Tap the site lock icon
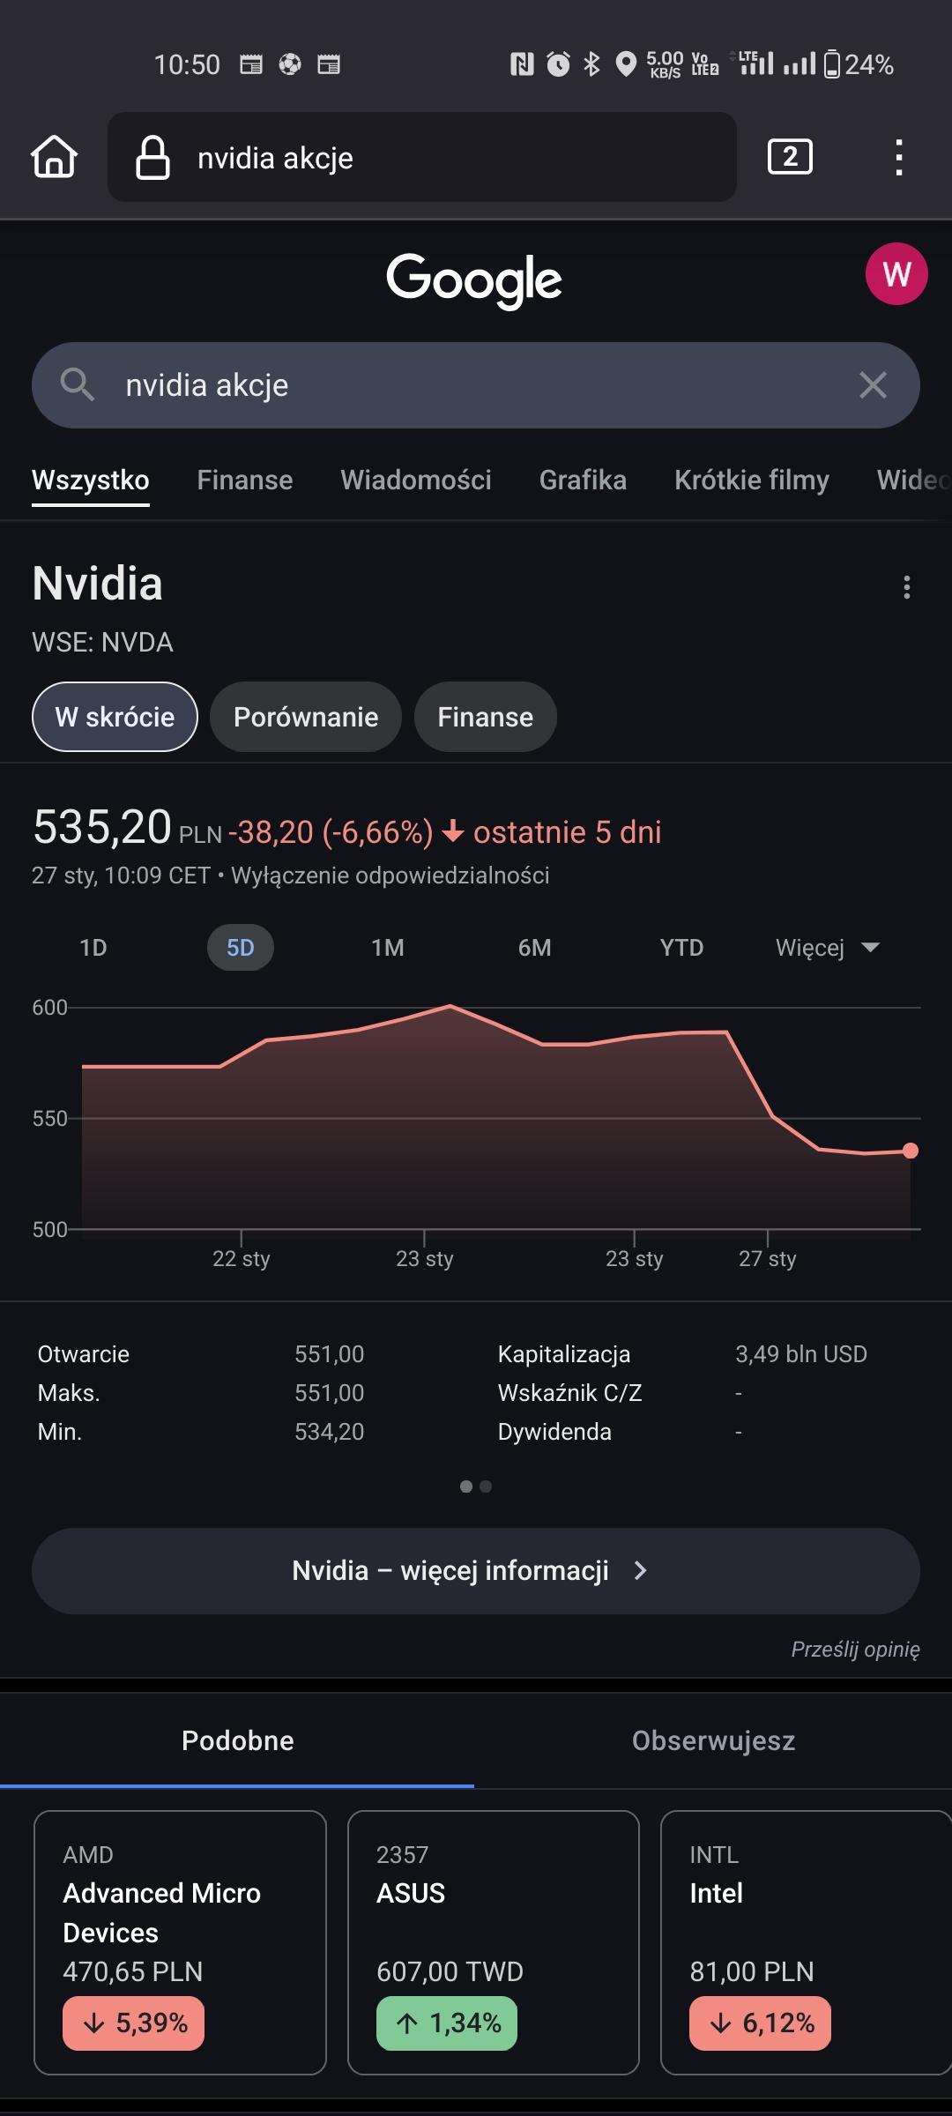 click(152, 158)
